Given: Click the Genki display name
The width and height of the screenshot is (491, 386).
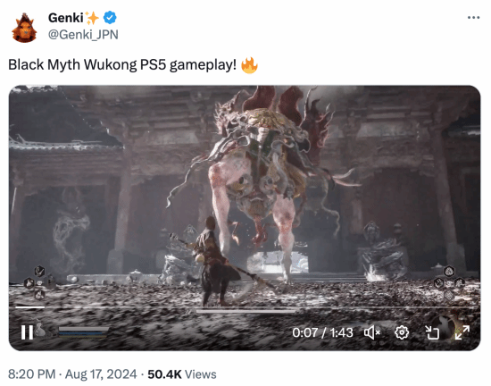Looking at the screenshot, I should [66, 18].
